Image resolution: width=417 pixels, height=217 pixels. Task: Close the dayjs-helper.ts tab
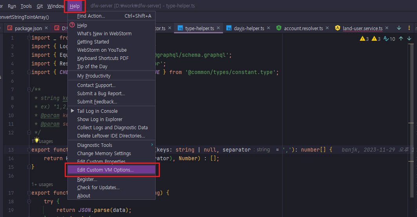pos(268,28)
